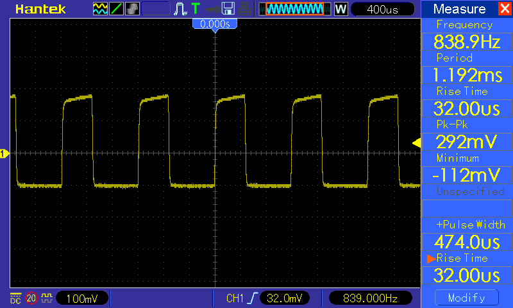
Task: Click the green T trigger status icon
Action: [196, 9]
